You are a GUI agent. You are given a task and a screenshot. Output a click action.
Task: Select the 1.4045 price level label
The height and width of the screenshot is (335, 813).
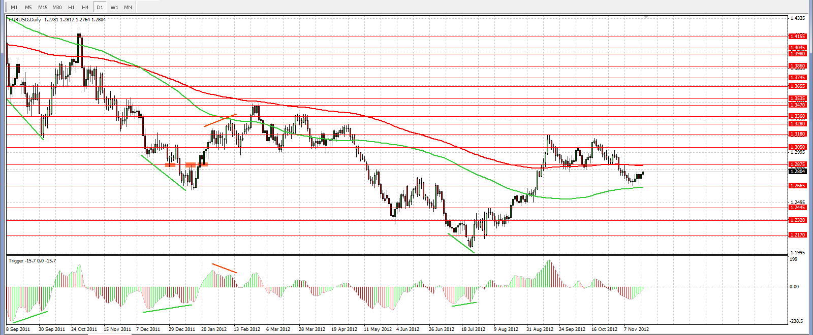click(797, 48)
